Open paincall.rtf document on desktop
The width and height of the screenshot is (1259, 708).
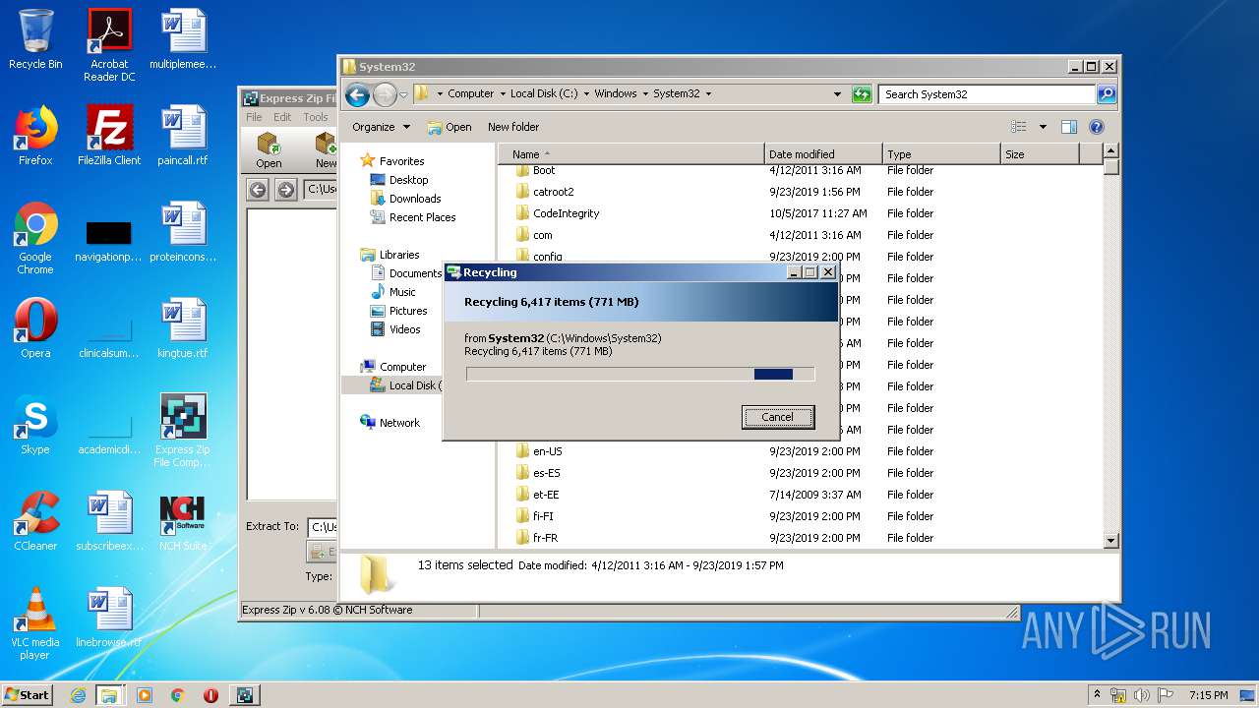pyautogui.click(x=183, y=136)
